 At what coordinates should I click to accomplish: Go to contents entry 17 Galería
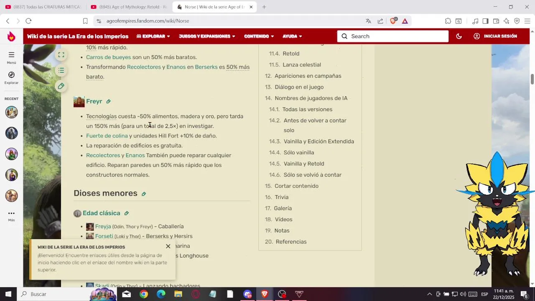point(283,208)
